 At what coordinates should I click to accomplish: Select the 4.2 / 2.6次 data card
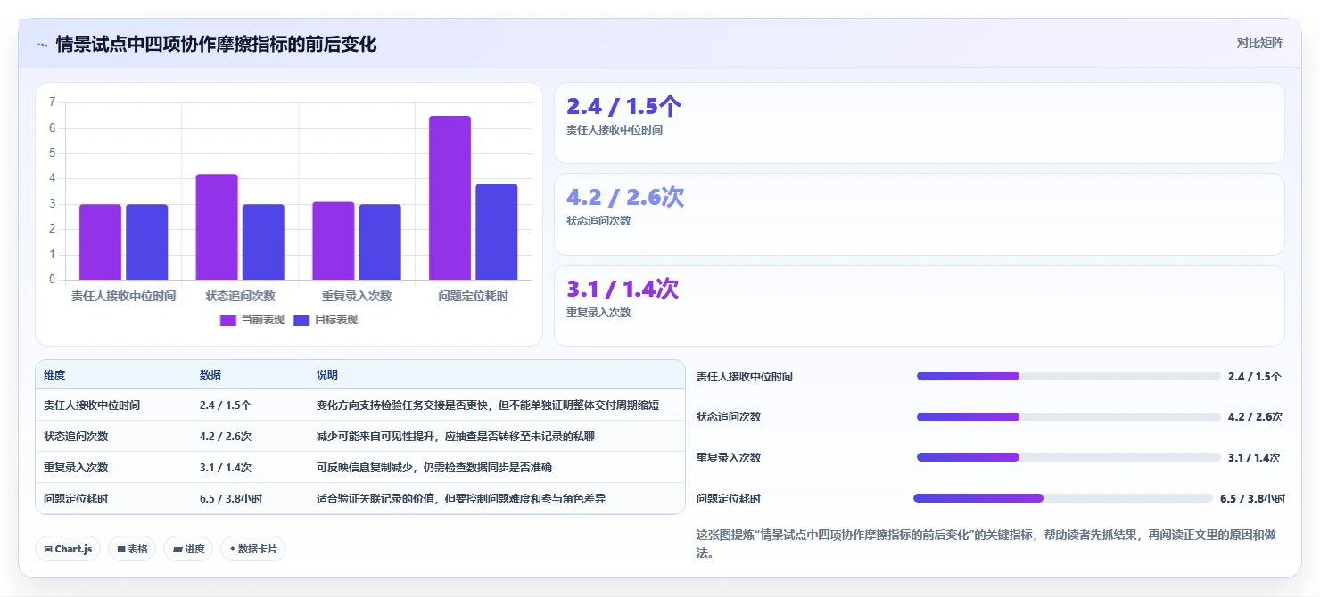pos(920,215)
